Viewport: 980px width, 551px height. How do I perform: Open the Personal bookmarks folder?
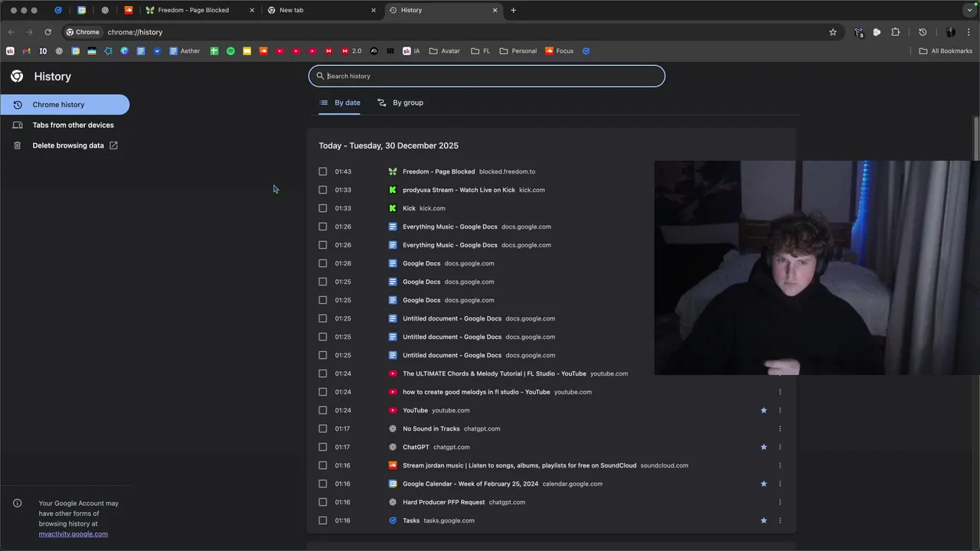(x=518, y=51)
